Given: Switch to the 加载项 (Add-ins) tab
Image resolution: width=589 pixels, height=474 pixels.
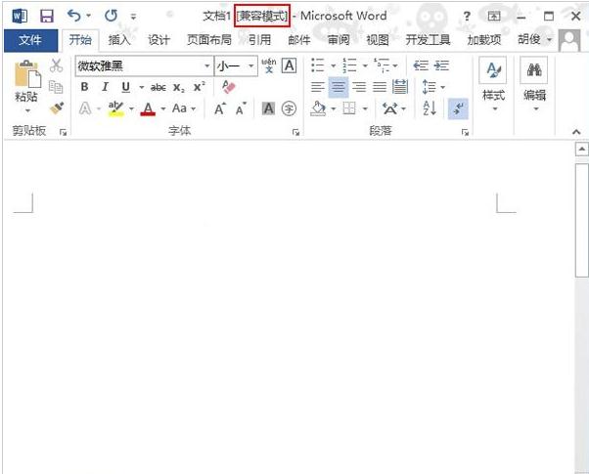Looking at the screenshot, I should pyautogui.click(x=483, y=40).
